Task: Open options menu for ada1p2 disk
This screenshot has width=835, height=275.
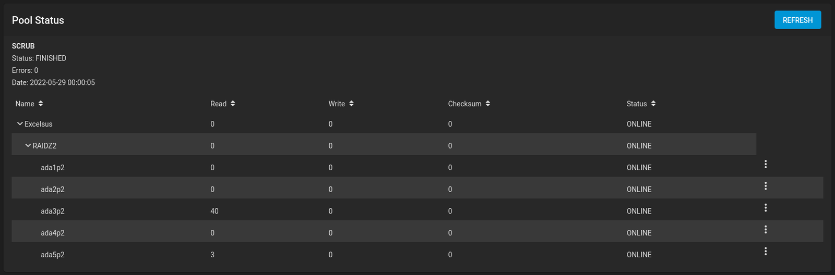Action: pyautogui.click(x=766, y=164)
